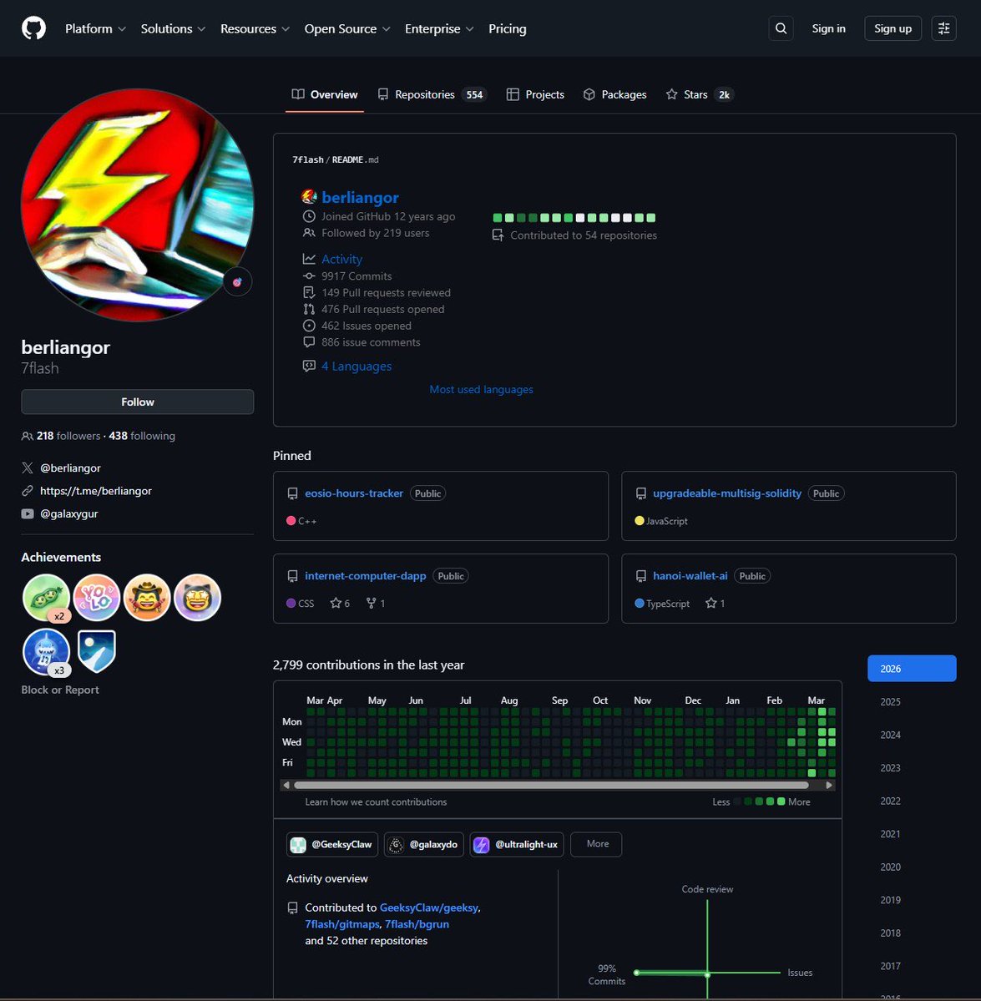The image size is (981, 1001).
Task: Click the pull request icon beside '476 Pull requests opened'
Action: pyautogui.click(x=309, y=309)
